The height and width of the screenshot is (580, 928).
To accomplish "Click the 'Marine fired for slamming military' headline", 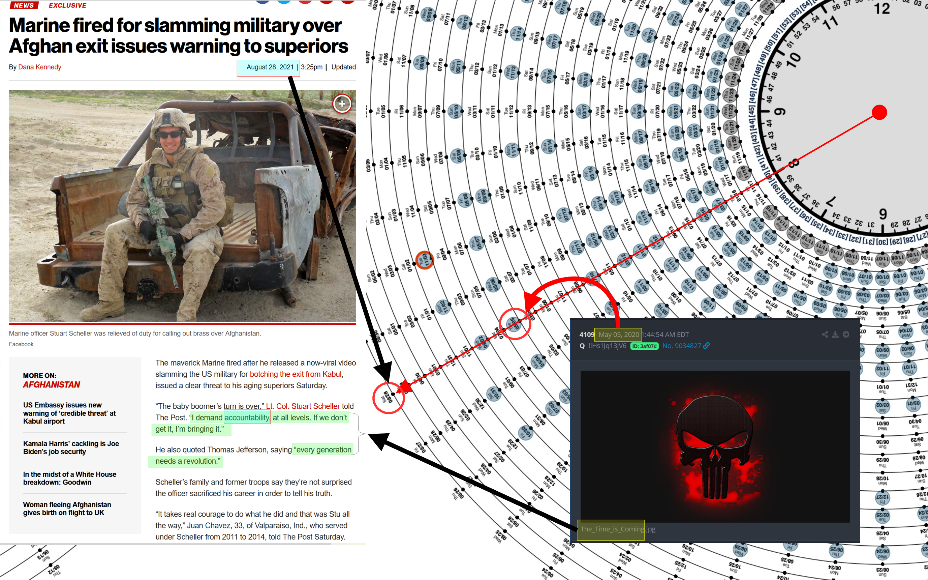I will [x=178, y=36].
